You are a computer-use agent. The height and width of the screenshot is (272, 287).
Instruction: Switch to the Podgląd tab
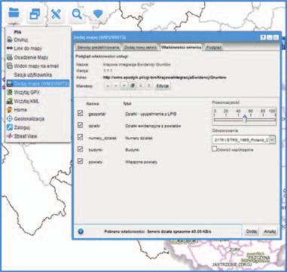point(213,47)
